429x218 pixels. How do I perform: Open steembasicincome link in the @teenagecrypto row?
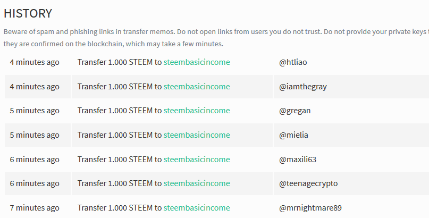tap(197, 183)
